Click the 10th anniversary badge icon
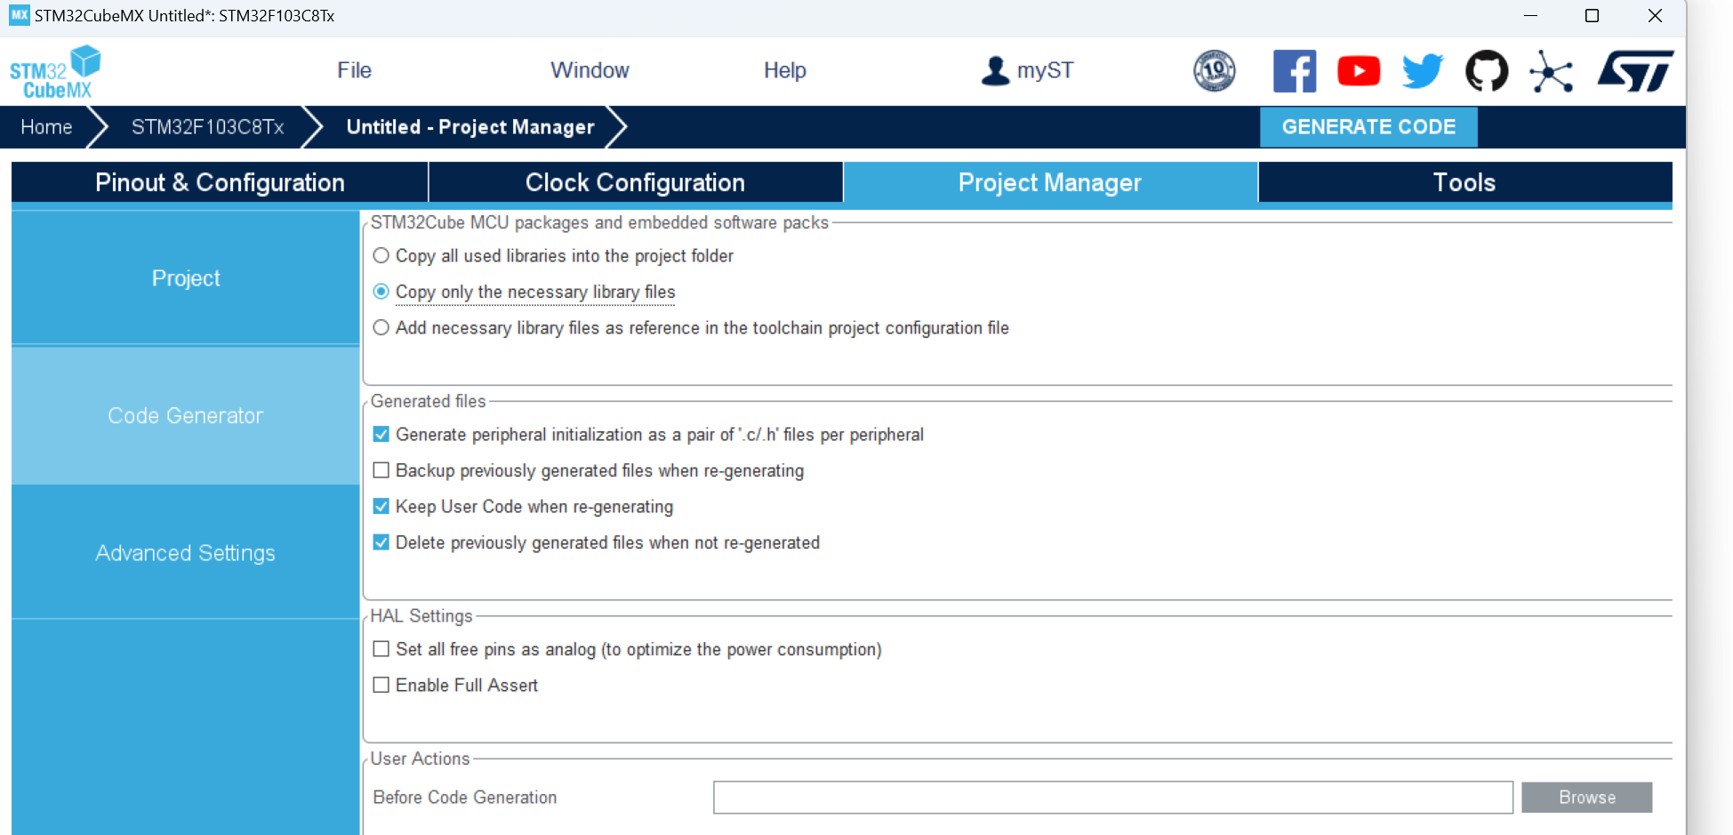 click(x=1214, y=71)
